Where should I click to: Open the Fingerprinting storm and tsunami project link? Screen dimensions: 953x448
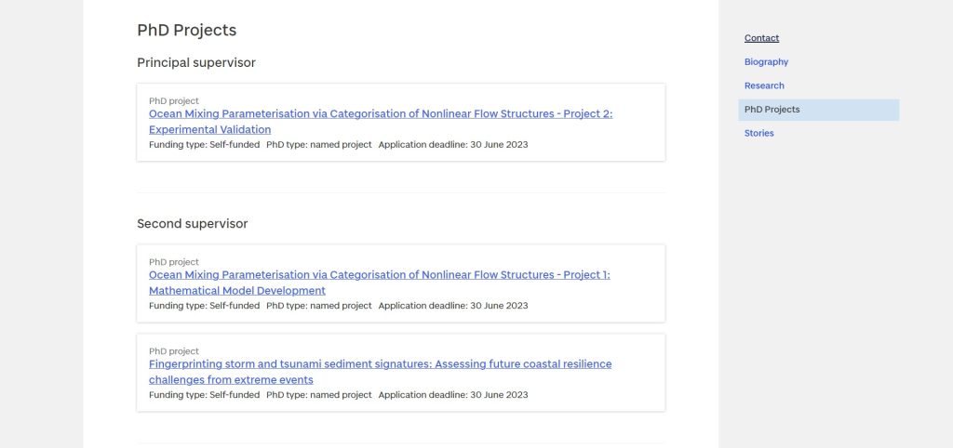[x=380, y=372]
